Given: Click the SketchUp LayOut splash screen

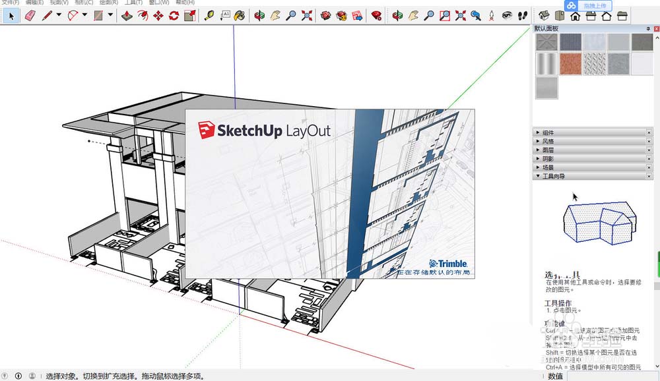Looking at the screenshot, I should click(330, 193).
